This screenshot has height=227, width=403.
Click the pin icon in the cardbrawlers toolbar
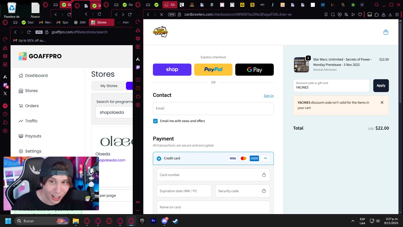click(326, 15)
